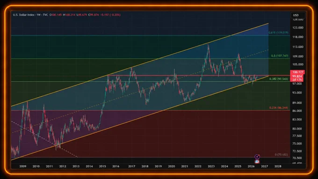Click the 105.000 price axis label
The height and width of the screenshot is (179, 318).
(298, 64)
